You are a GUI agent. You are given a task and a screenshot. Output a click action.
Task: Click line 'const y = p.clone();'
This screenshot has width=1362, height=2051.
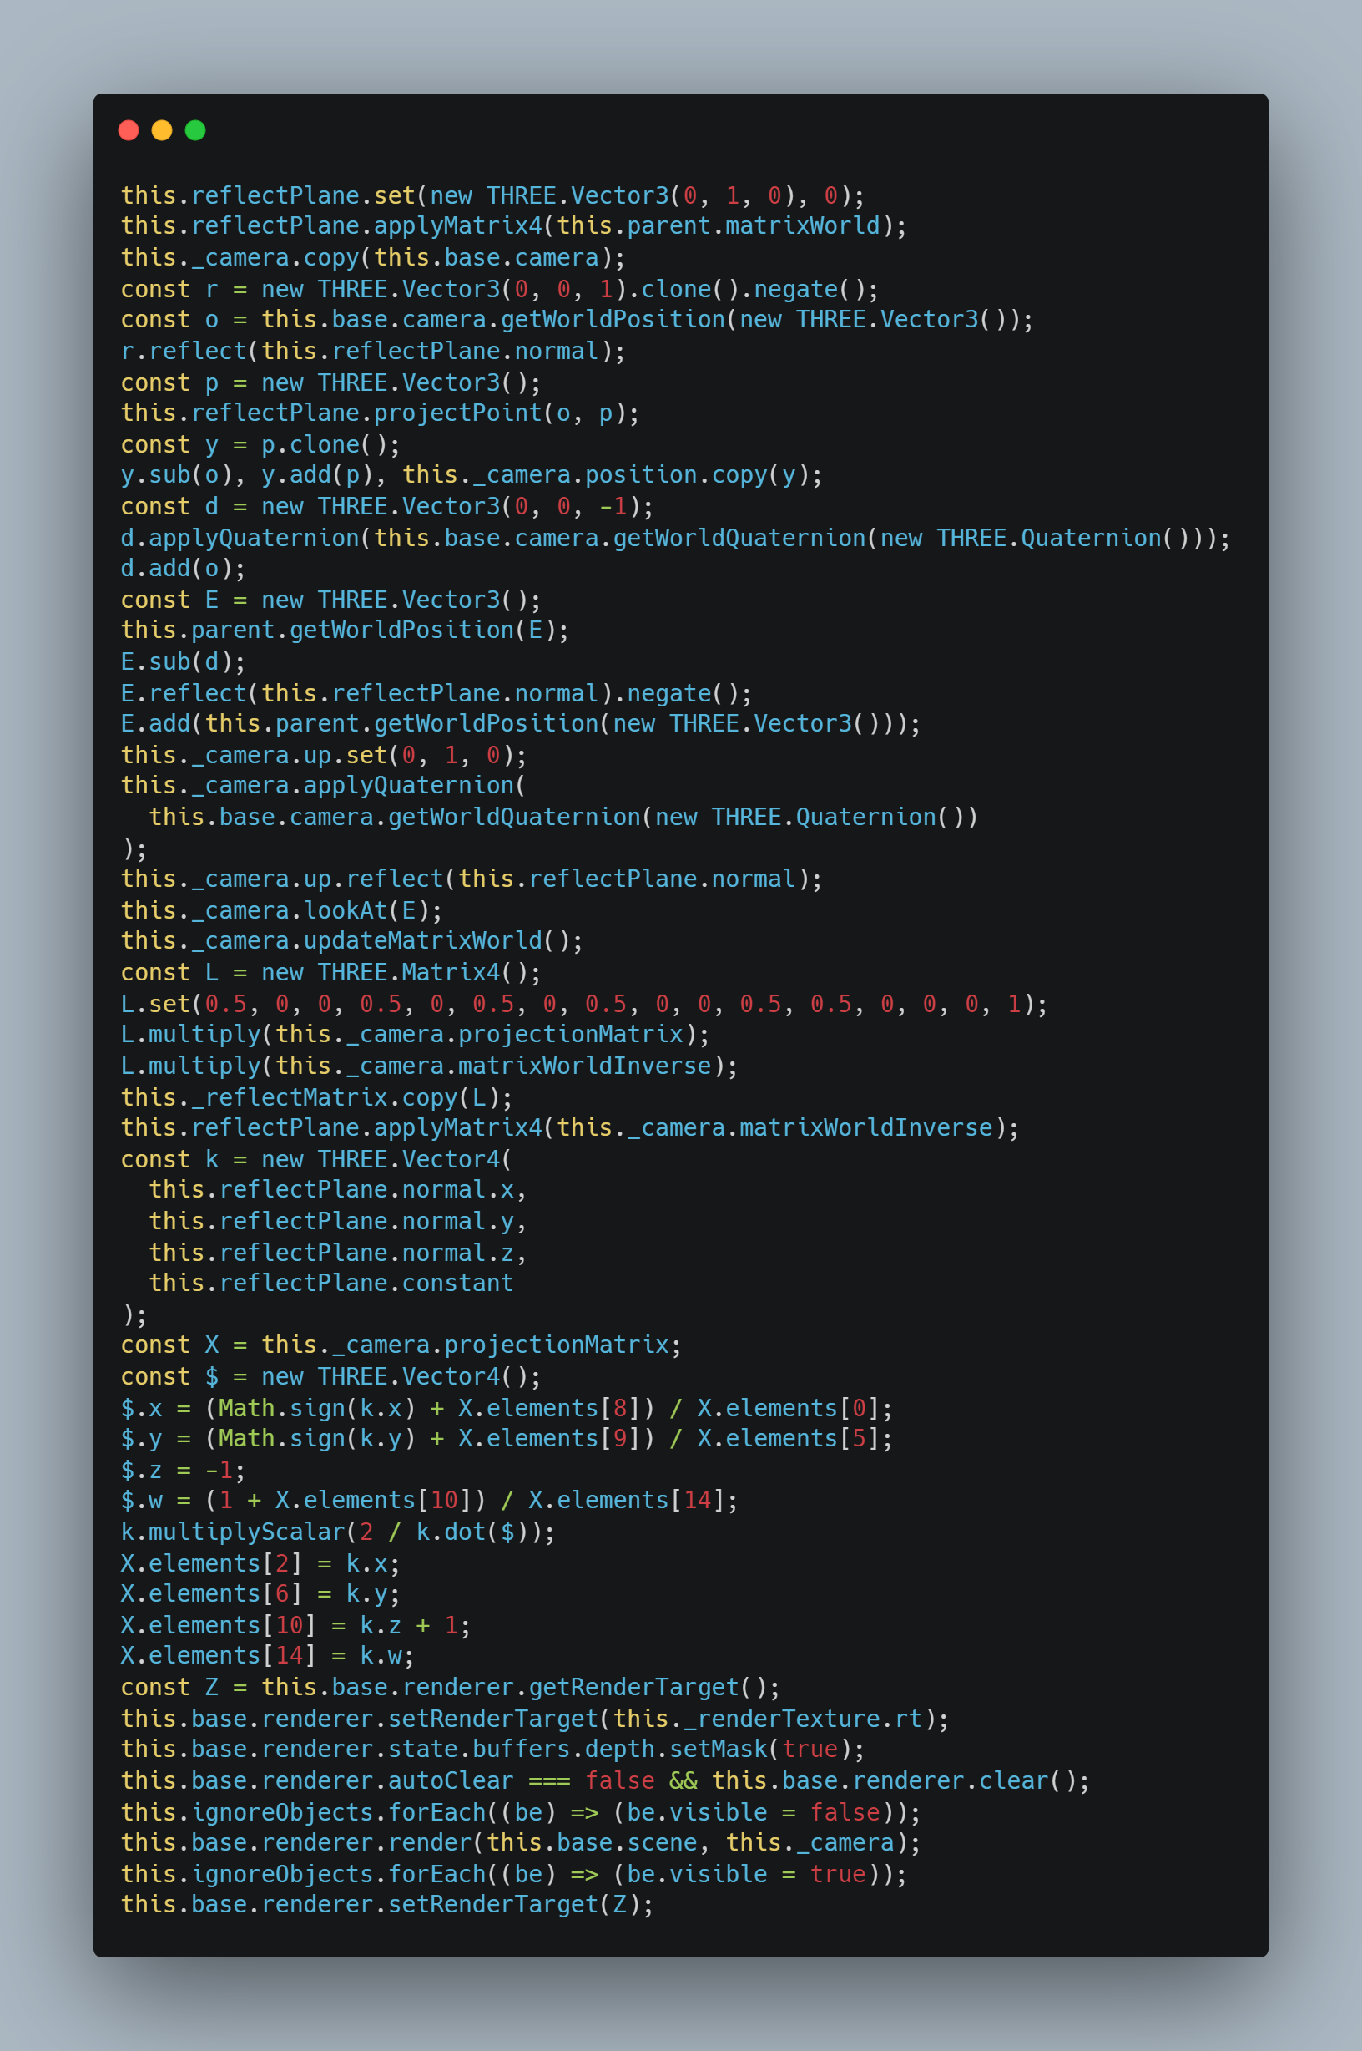coord(260,444)
